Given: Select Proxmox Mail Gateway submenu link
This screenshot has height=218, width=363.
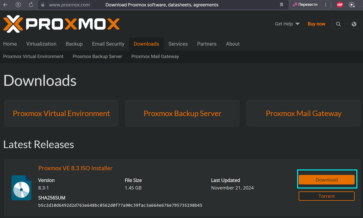Looking at the screenshot, I should tap(155, 56).
